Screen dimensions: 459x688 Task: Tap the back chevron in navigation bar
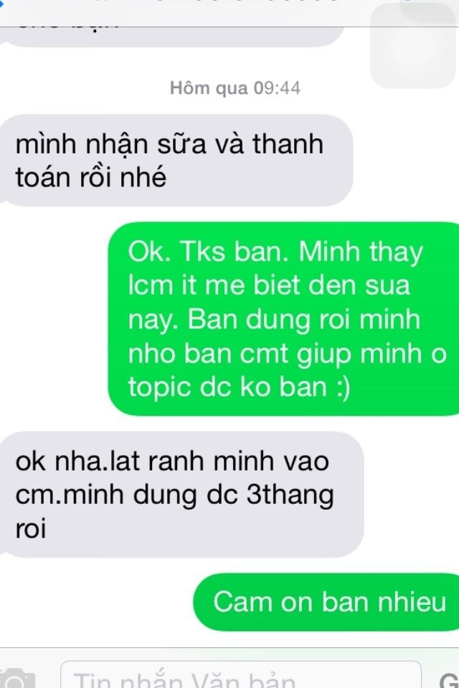(1, 3)
